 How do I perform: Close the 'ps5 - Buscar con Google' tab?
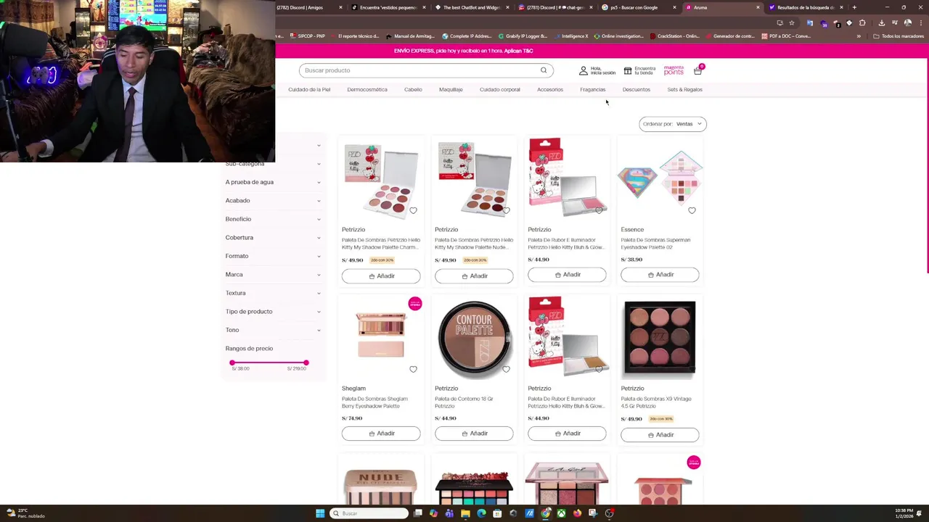[x=674, y=7]
